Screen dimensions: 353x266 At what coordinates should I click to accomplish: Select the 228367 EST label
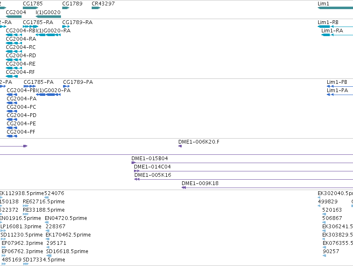click(x=56, y=227)
